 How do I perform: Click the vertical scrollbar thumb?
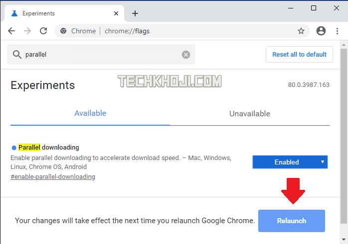tap(344, 136)
